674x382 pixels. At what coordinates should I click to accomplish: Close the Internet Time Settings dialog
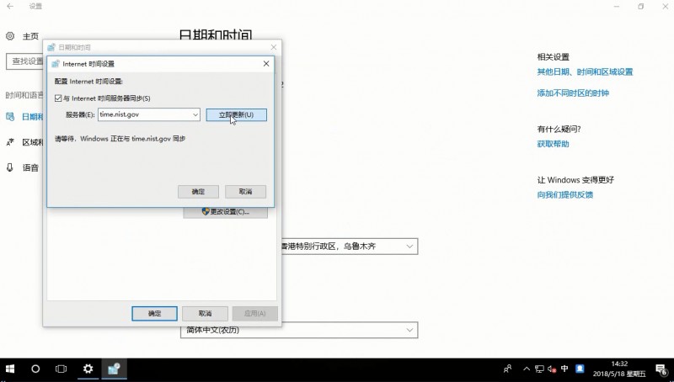(x=266, y=63)
